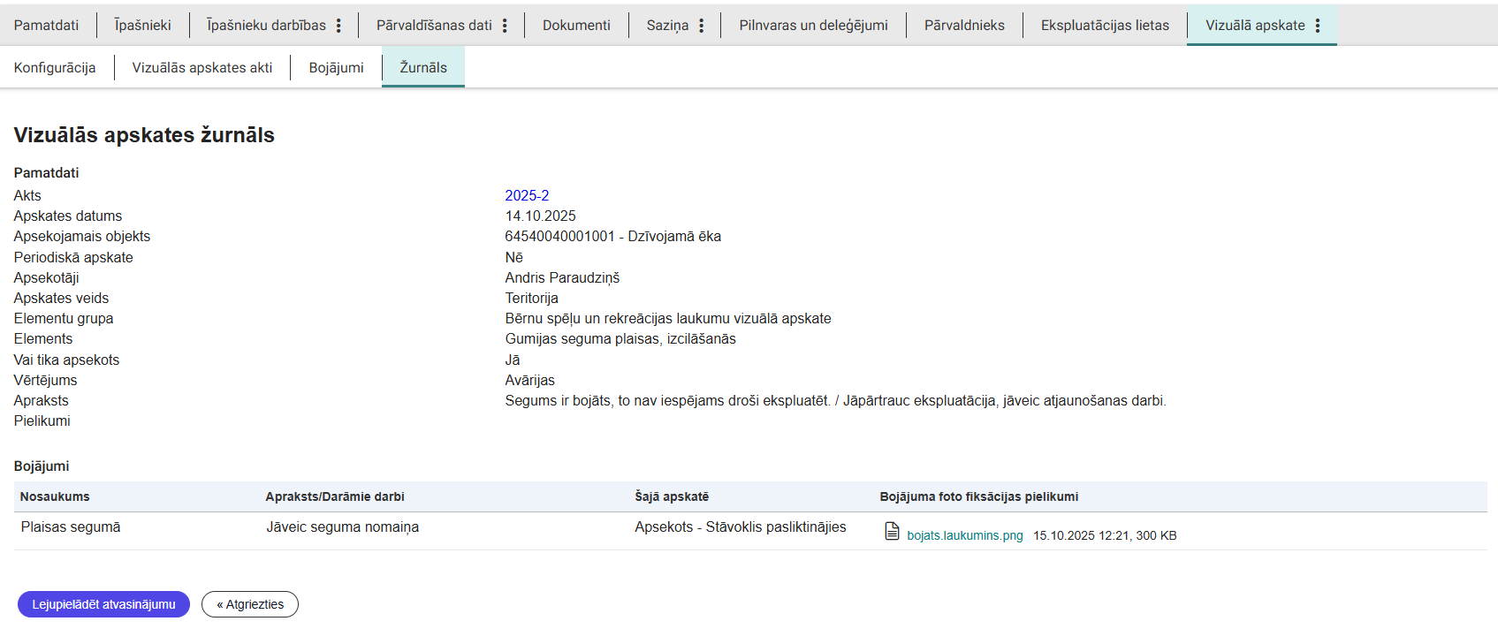Select the Žurnāls sub-tab
Viewport: 1498px width, 644px height.
[x=423, y=68]
